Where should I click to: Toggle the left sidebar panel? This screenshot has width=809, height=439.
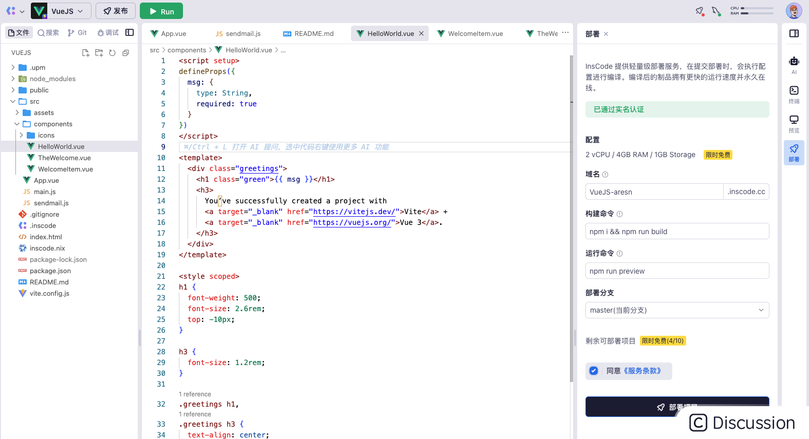(x=130, y=32)
